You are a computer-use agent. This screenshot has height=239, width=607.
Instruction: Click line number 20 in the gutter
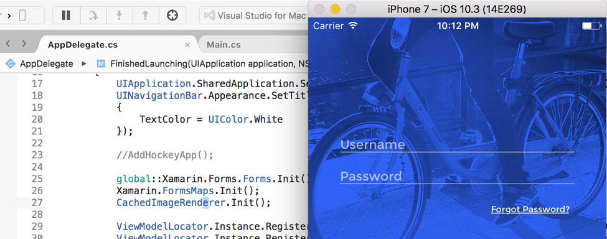pos(37,119)
